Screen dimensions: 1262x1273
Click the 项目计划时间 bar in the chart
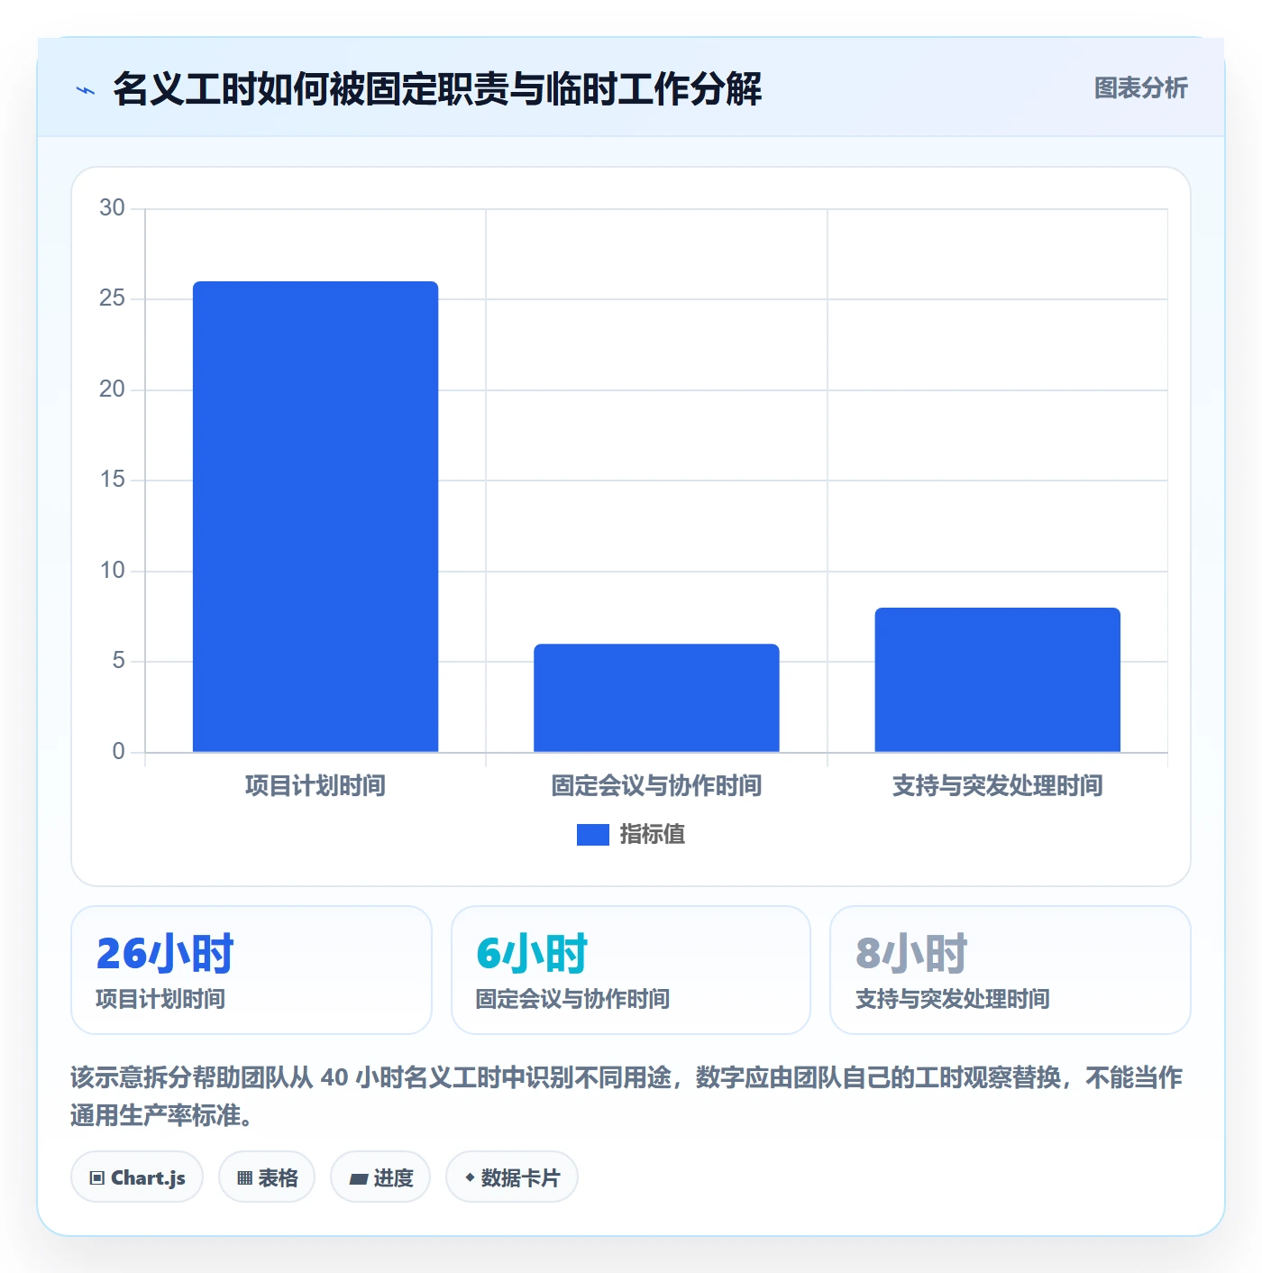315,517
